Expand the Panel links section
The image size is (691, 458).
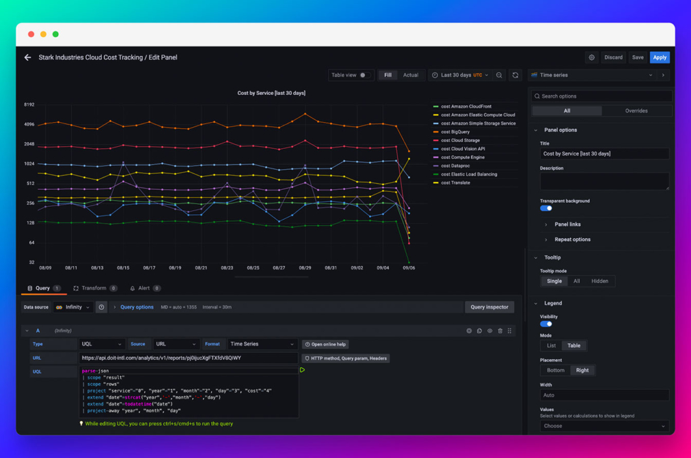pyautogui.click(x=567, y=224)
